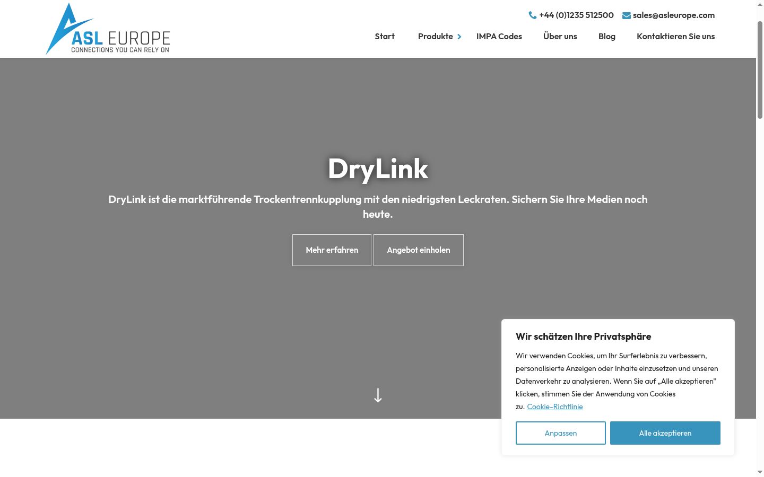Click the page's vertical scrollbar thumb
Viewport: 764px width, 477px height.
coord(760,69)
